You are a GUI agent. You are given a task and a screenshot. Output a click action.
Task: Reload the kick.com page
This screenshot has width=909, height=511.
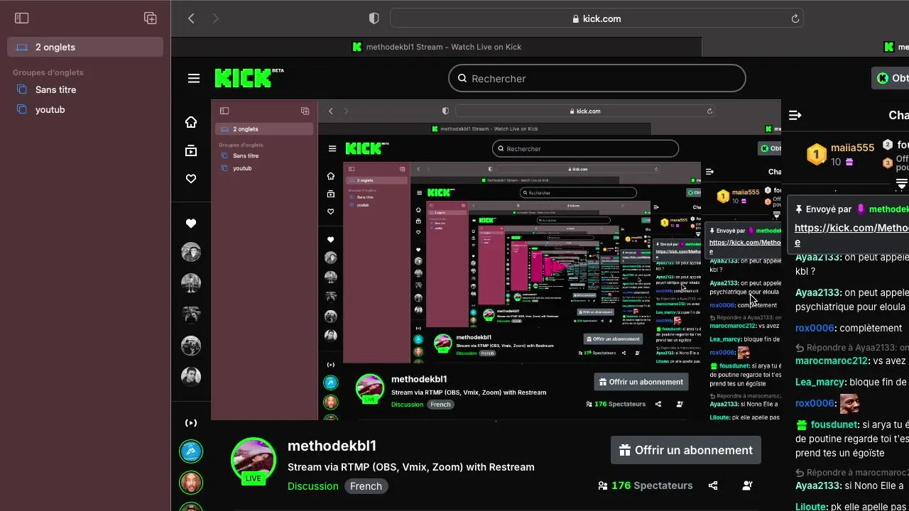(795, 18)
